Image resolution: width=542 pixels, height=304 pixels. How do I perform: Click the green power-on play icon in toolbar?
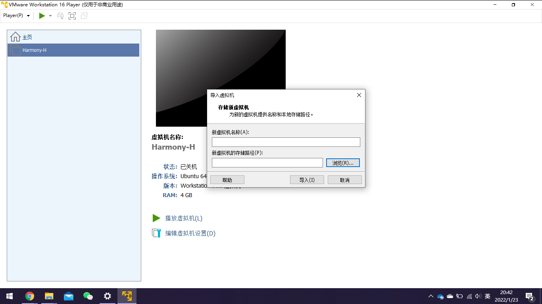click(42, 16)
